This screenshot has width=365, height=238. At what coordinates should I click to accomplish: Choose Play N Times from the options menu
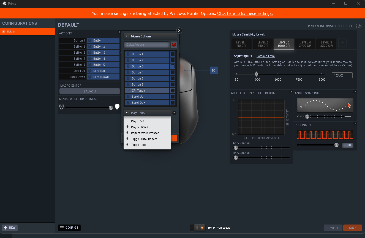(148, 127)
